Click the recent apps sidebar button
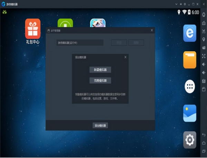The image size is (207, 158). pyautogui.click(x=204, y=151)
